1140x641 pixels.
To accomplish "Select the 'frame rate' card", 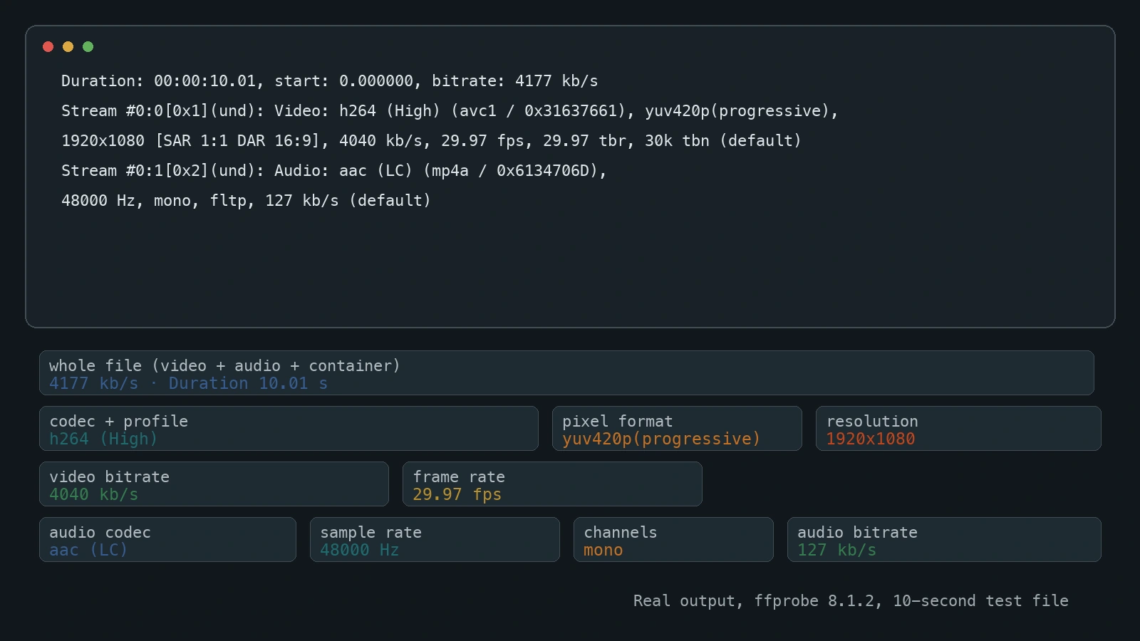I will [x=552, y=484].
